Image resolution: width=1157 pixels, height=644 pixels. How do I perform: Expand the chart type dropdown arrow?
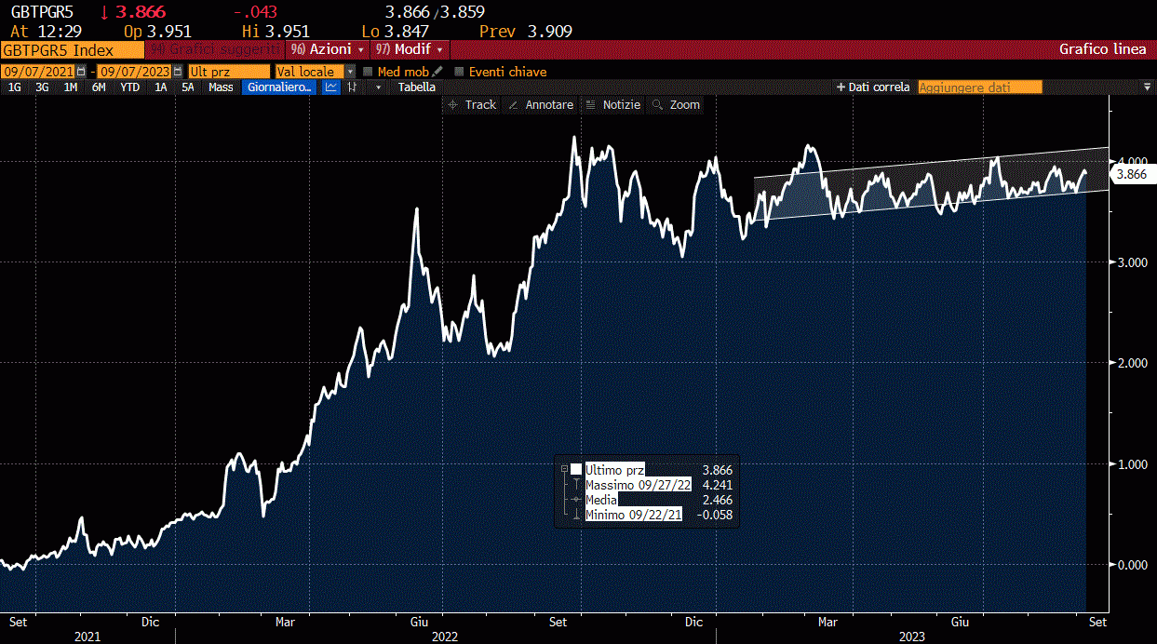[x=378, y=87]
